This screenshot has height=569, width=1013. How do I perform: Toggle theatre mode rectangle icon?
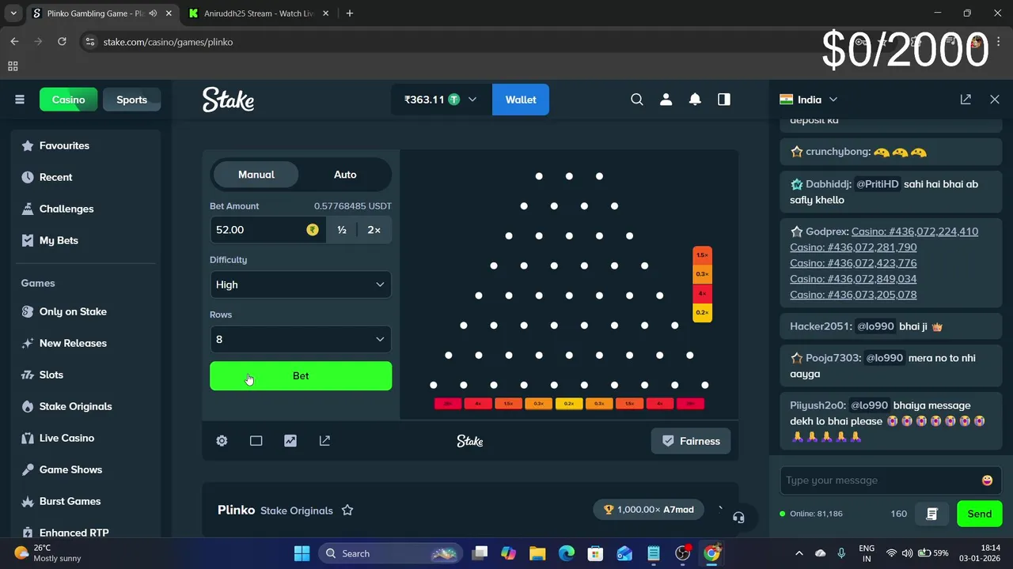coord(256,441)
